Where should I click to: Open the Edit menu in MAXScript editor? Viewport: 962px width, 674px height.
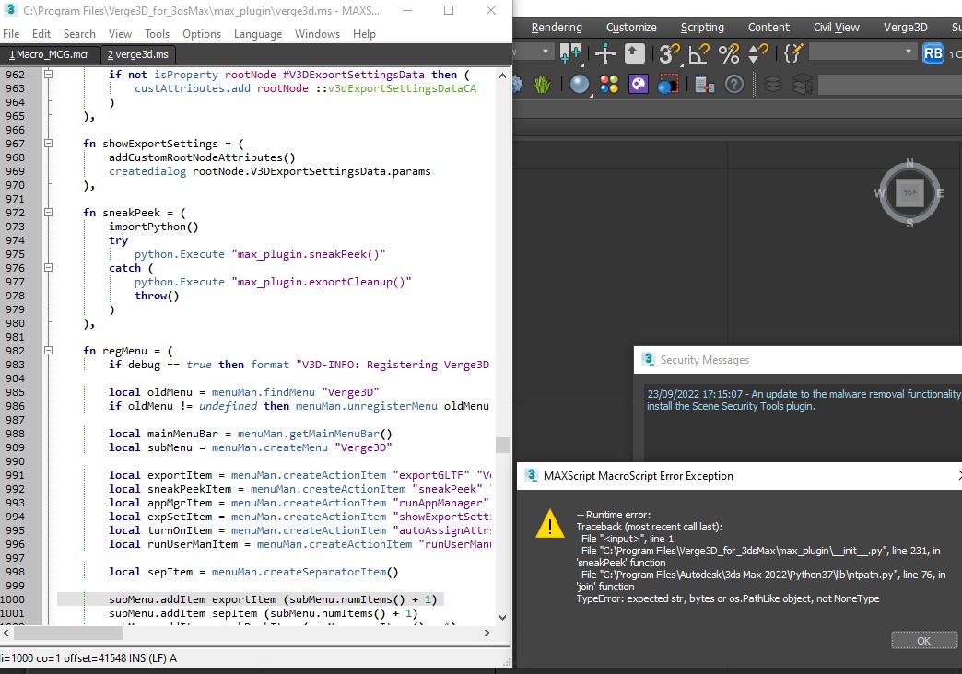tap(41, 34)
